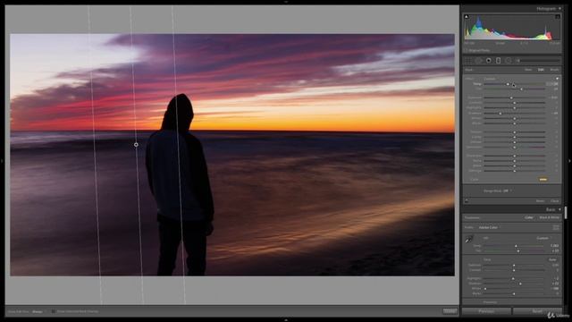Adjust the mask Shadows slider handle

(500, 114)
